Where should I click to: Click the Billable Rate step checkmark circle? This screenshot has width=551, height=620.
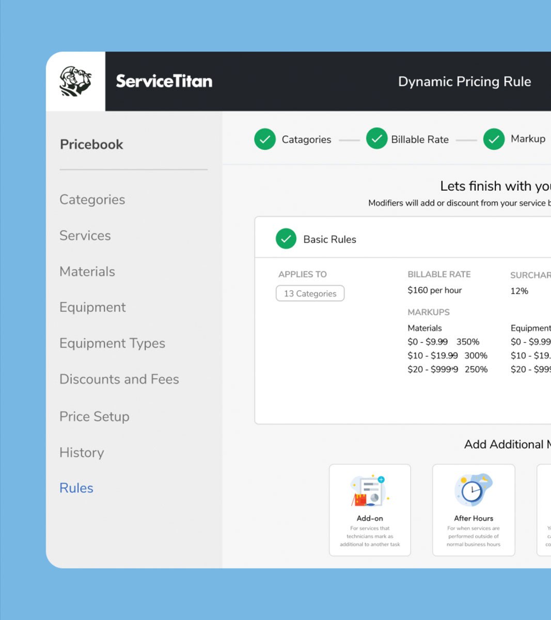tap(376, 139)
